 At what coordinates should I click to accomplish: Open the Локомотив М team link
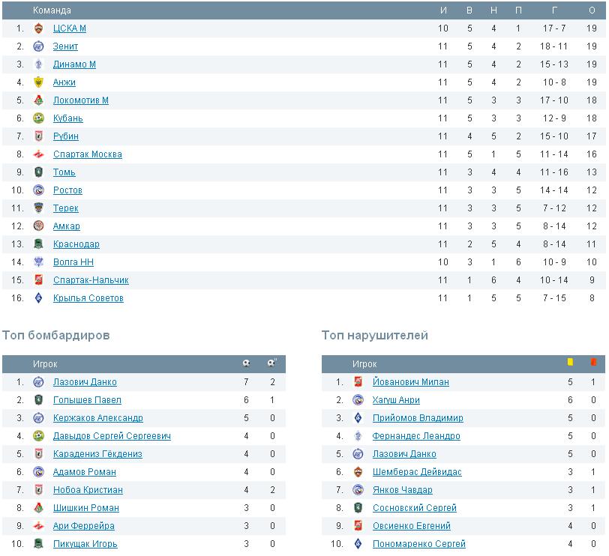pyautogui.click(x=80, y=100)
